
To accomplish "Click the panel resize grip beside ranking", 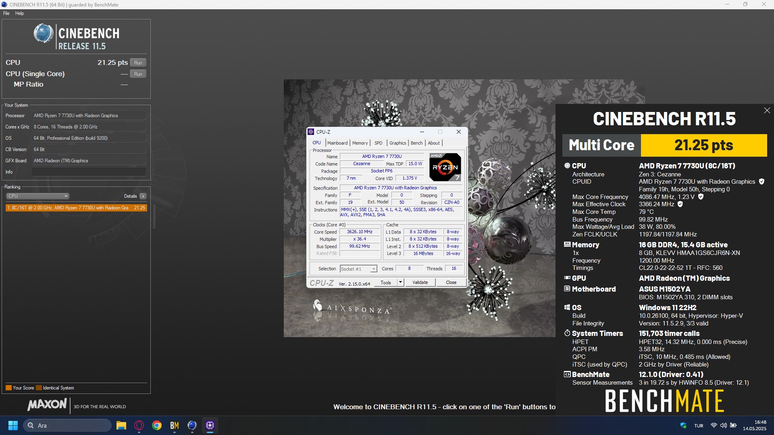I will pyautogui.click(x=154, y=217).
